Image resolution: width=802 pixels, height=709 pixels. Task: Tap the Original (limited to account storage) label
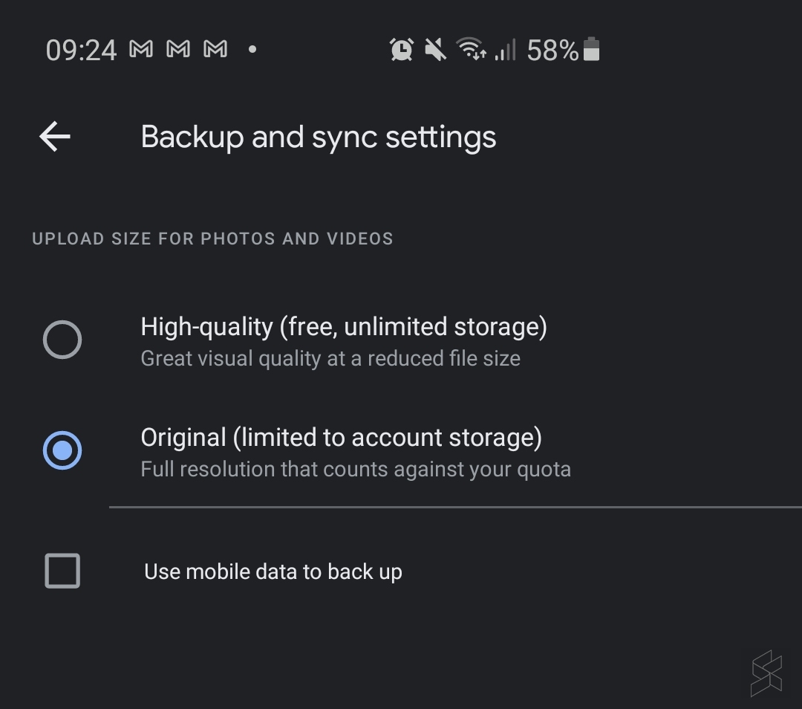coord(341,437)
